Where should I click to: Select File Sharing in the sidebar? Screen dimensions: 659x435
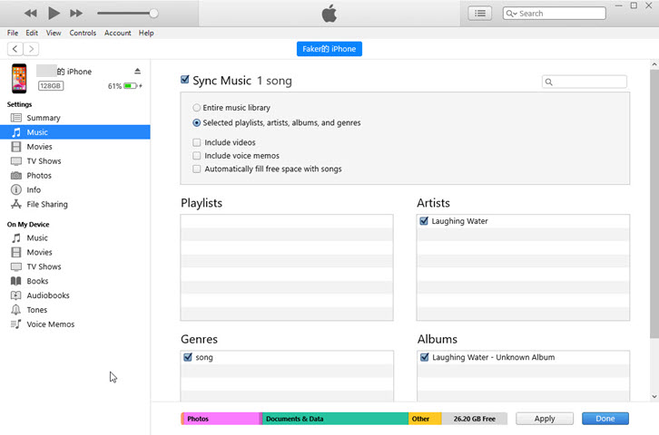tap(47, 205)
